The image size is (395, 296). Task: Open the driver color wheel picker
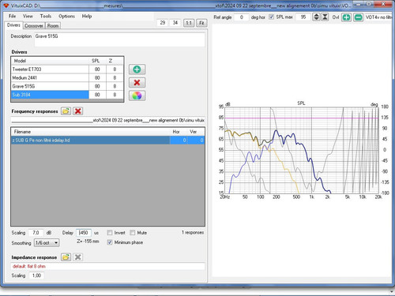tap(137, 96)
